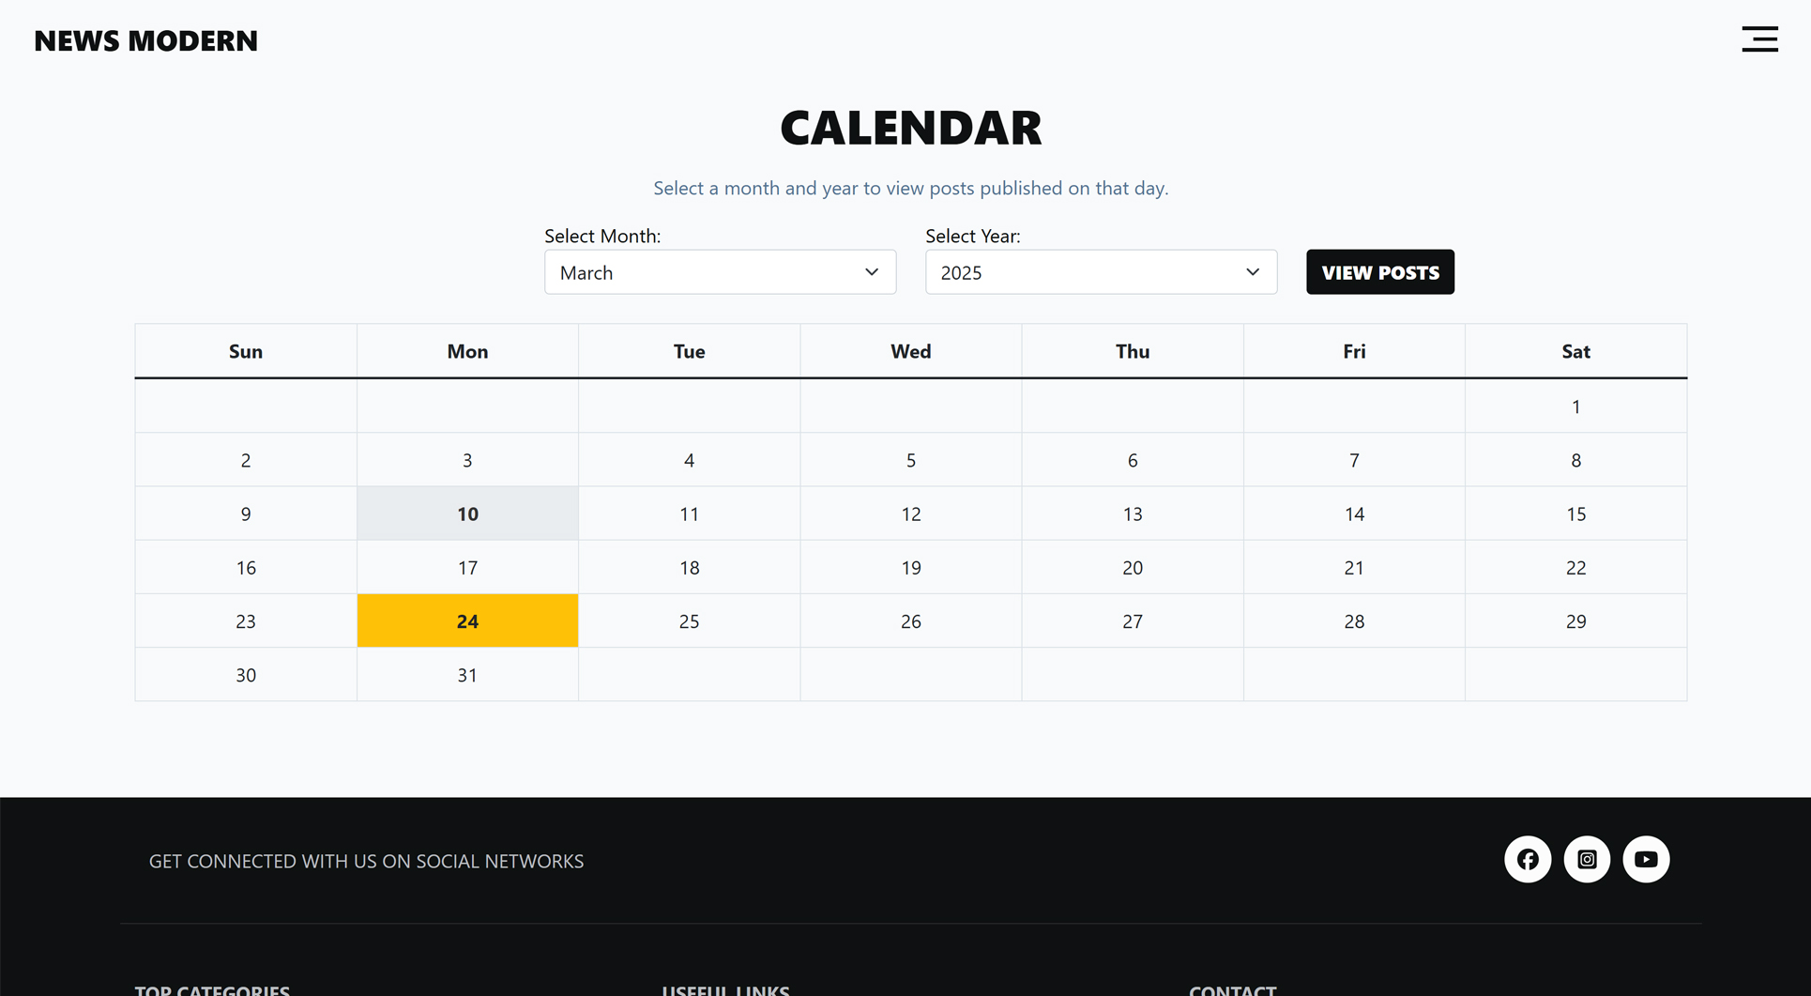This screenshot has height=996, width=1811.
Task: Choose day 20 under Thursday
Action: click(1132, 568)
